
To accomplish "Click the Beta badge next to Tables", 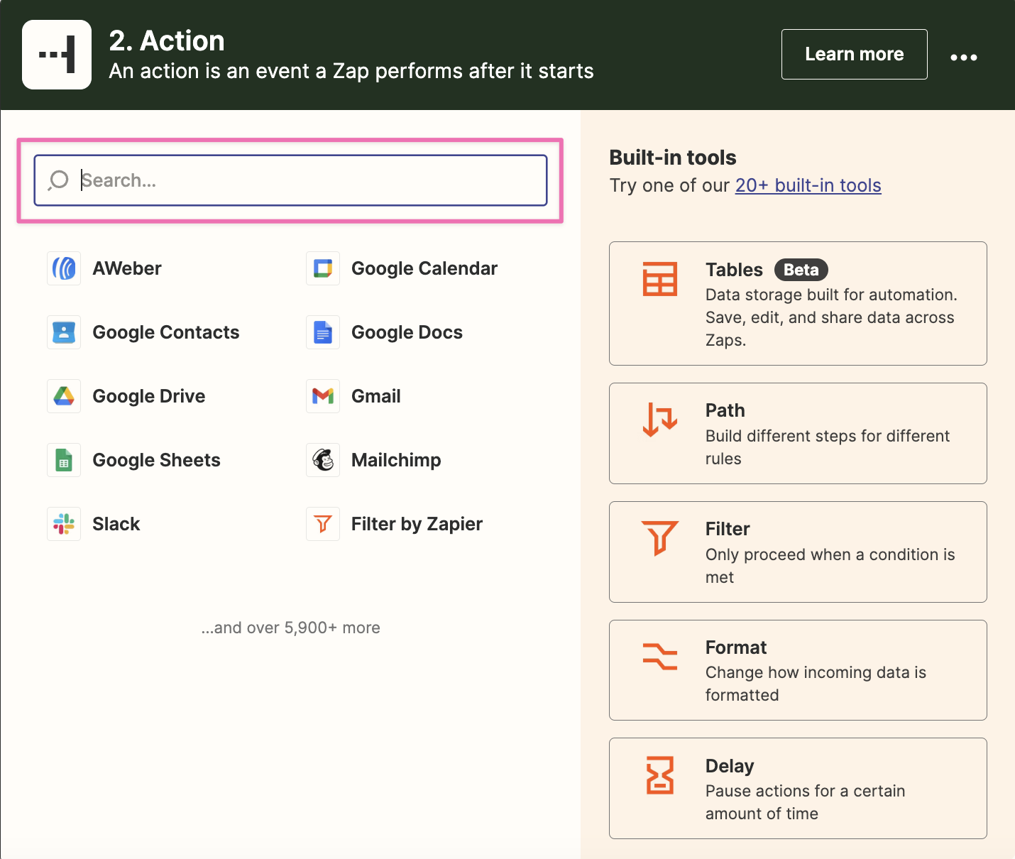I will click(x=801, y=270).
